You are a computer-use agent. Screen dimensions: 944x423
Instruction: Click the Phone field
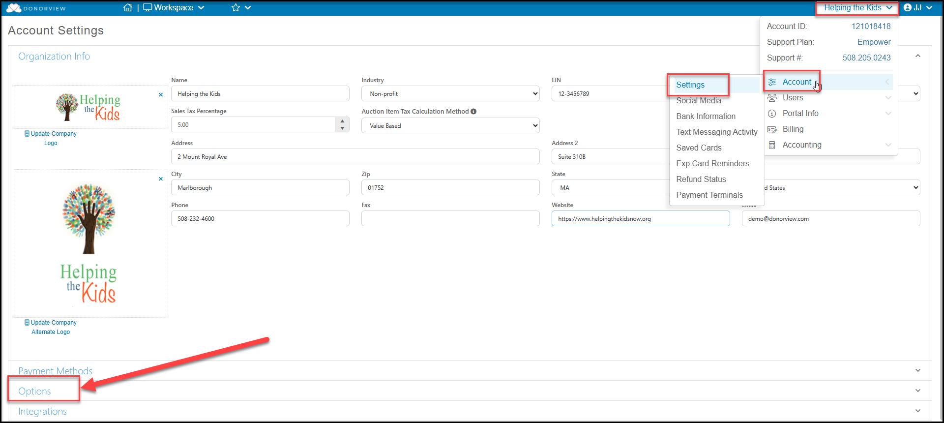[260, 218]
